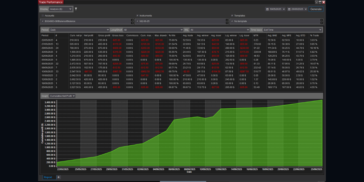The width and height of the screenshot is (364, 182).
Task: Toggle the Instruments header checkbox
Action: tap(137, 15)
